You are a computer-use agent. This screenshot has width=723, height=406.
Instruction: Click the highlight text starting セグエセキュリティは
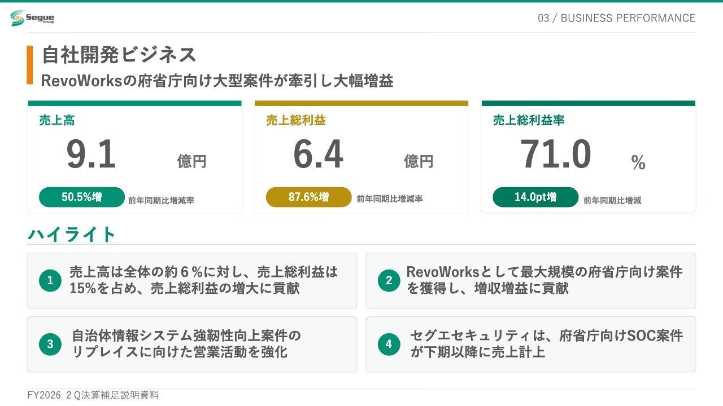tap(546, 344)
